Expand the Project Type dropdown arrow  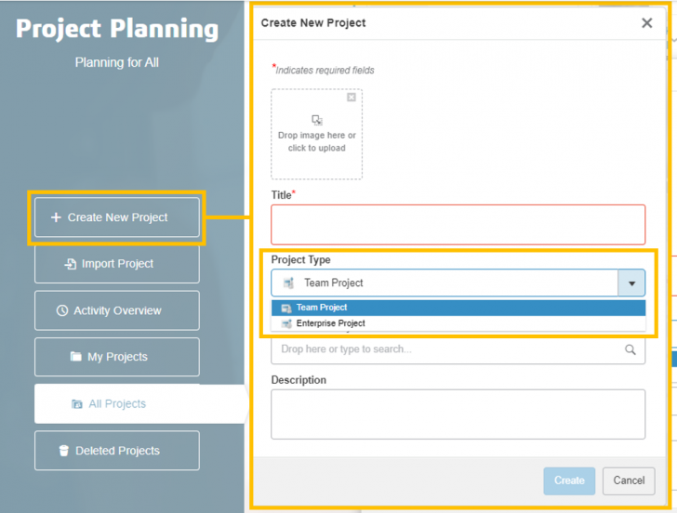pyautogui.click(x=631, y=283)
